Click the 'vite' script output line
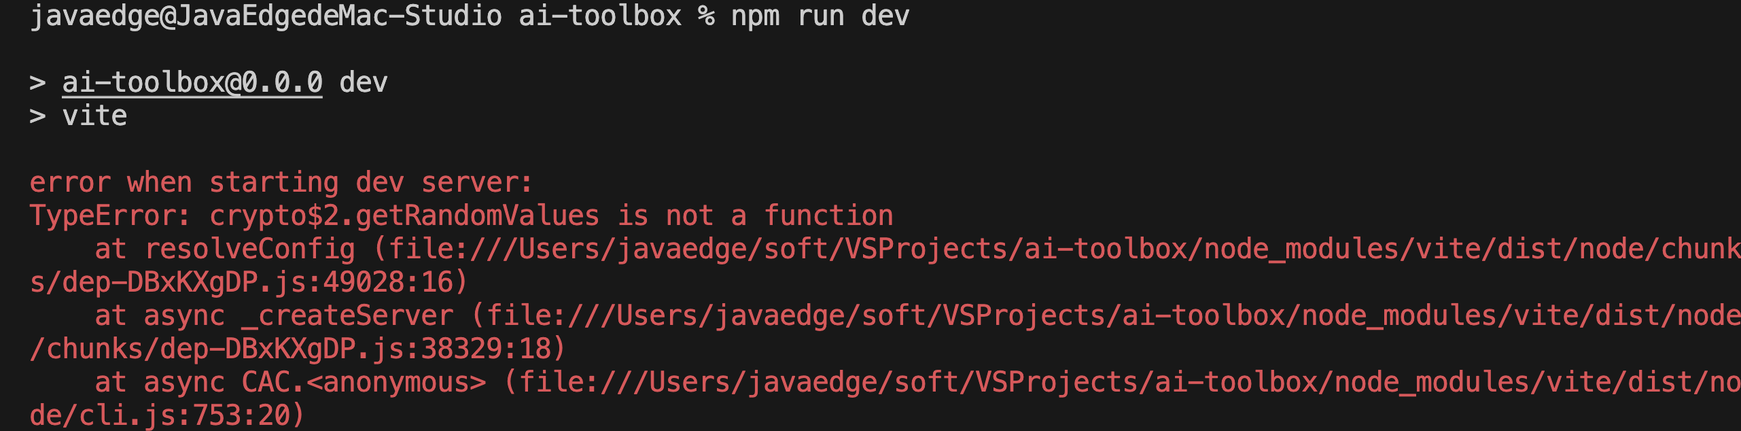The height and width of the screenshot is (431, 1741). point(94,116)
